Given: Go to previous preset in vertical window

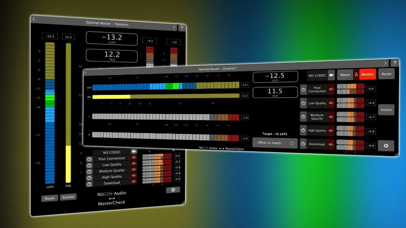Looking at the screenshot, I should pos(34,19).
